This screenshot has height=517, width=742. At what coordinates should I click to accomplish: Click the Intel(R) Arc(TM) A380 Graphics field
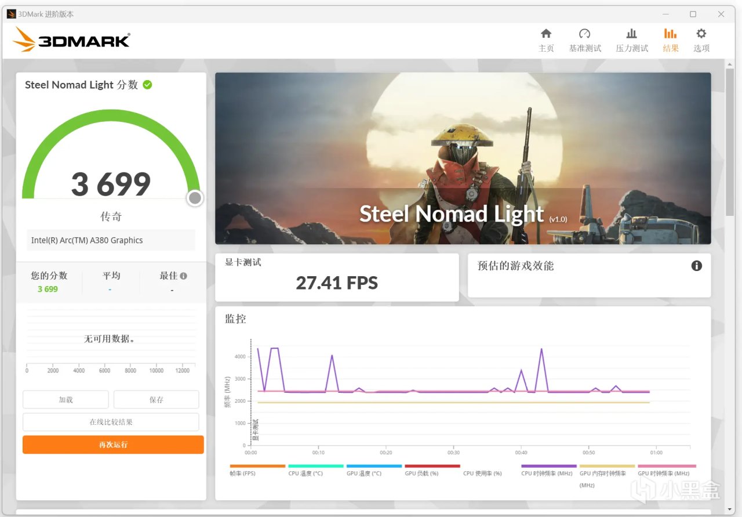pyautogui.click(x=111, y=240)
